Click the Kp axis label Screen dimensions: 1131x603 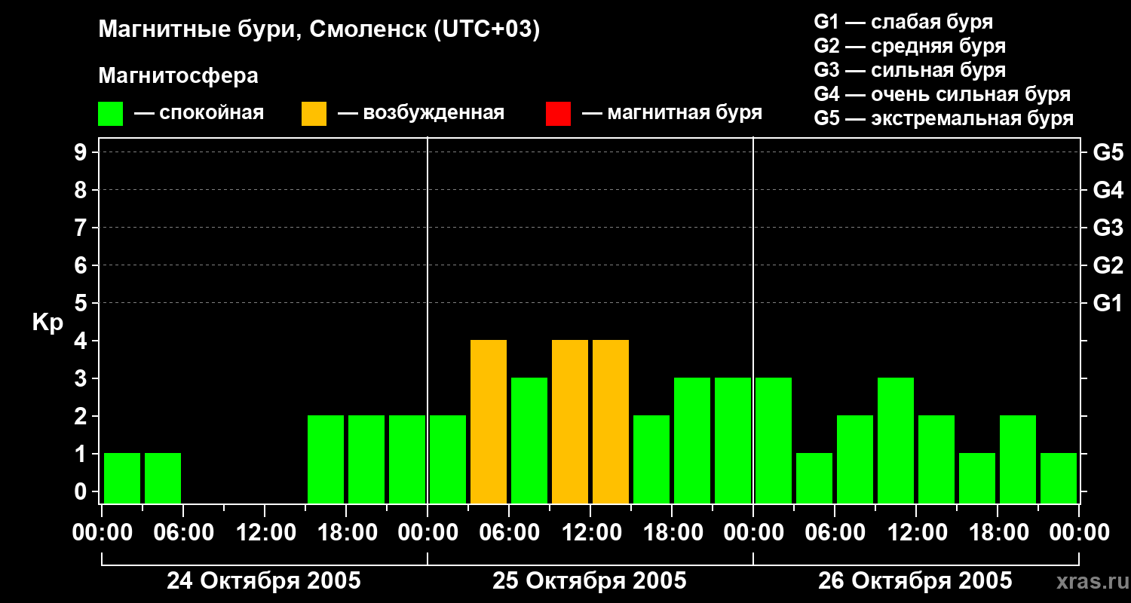coord(48,323)
